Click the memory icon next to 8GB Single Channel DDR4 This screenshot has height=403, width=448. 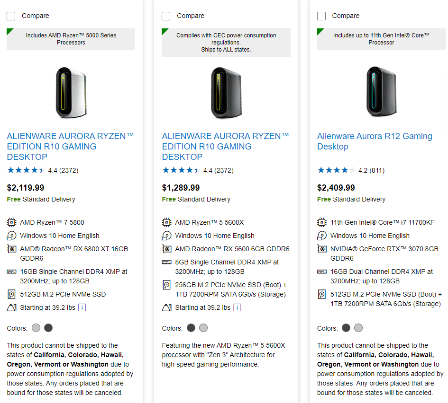click(166, 262)
